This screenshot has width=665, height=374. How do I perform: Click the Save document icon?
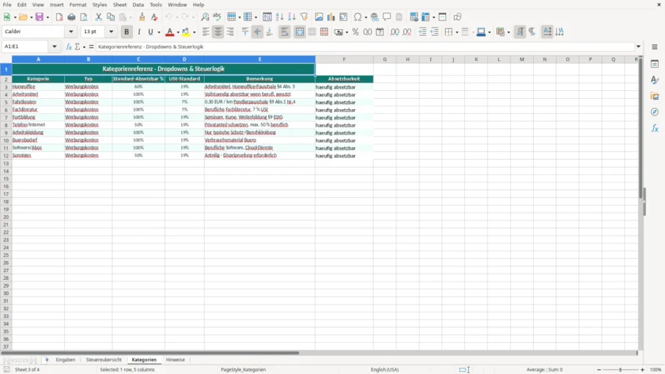40,17
